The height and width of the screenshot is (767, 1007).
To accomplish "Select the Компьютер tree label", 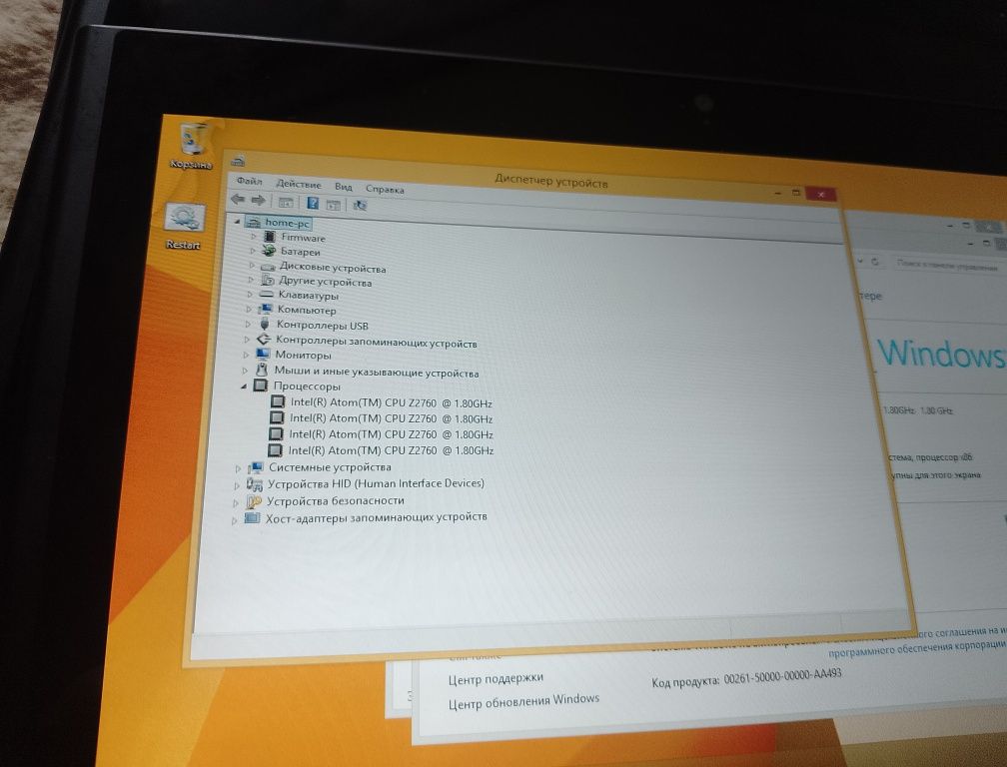I will (307, 310).
